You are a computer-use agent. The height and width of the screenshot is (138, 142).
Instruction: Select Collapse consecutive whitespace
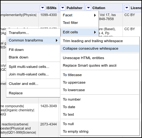pos(100,48)
